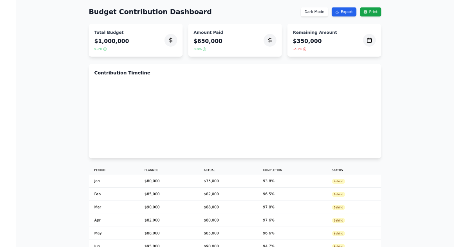
Task: Click the Export button
Action: point(344,12)
